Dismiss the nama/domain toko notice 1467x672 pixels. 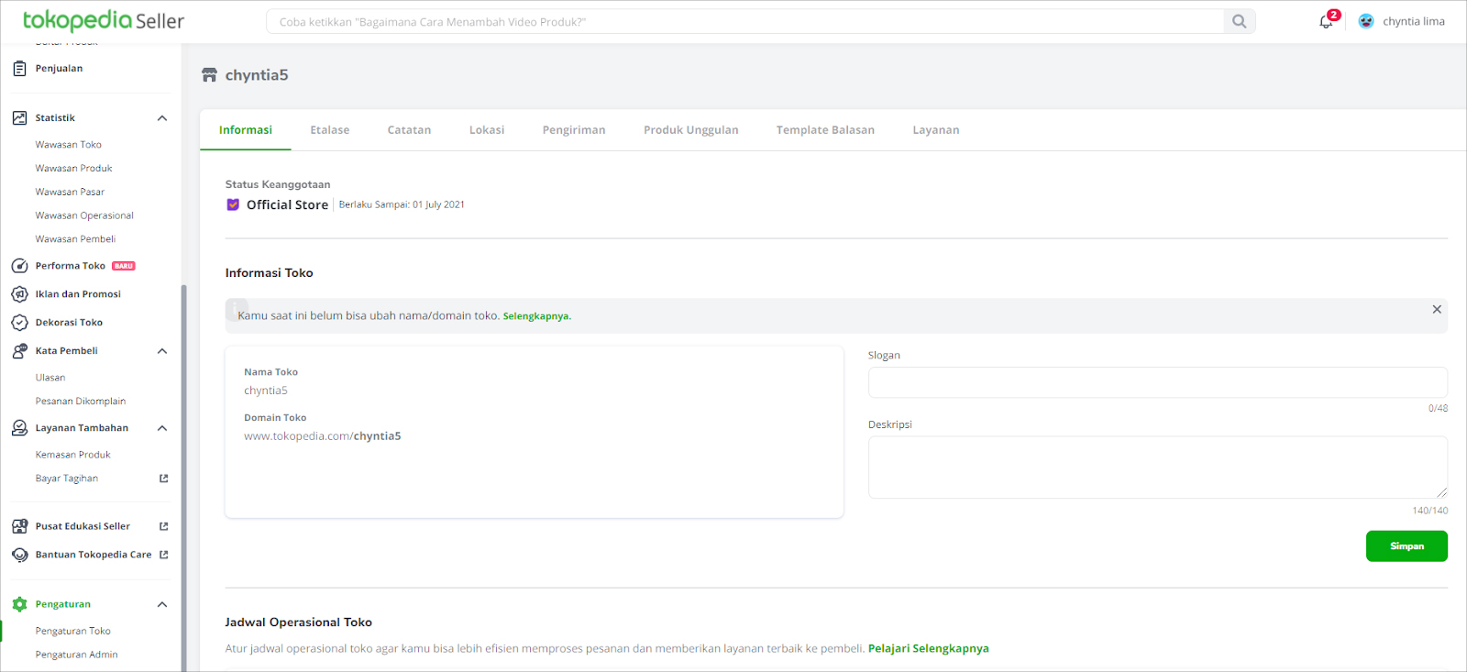(x=1437, y=310)
